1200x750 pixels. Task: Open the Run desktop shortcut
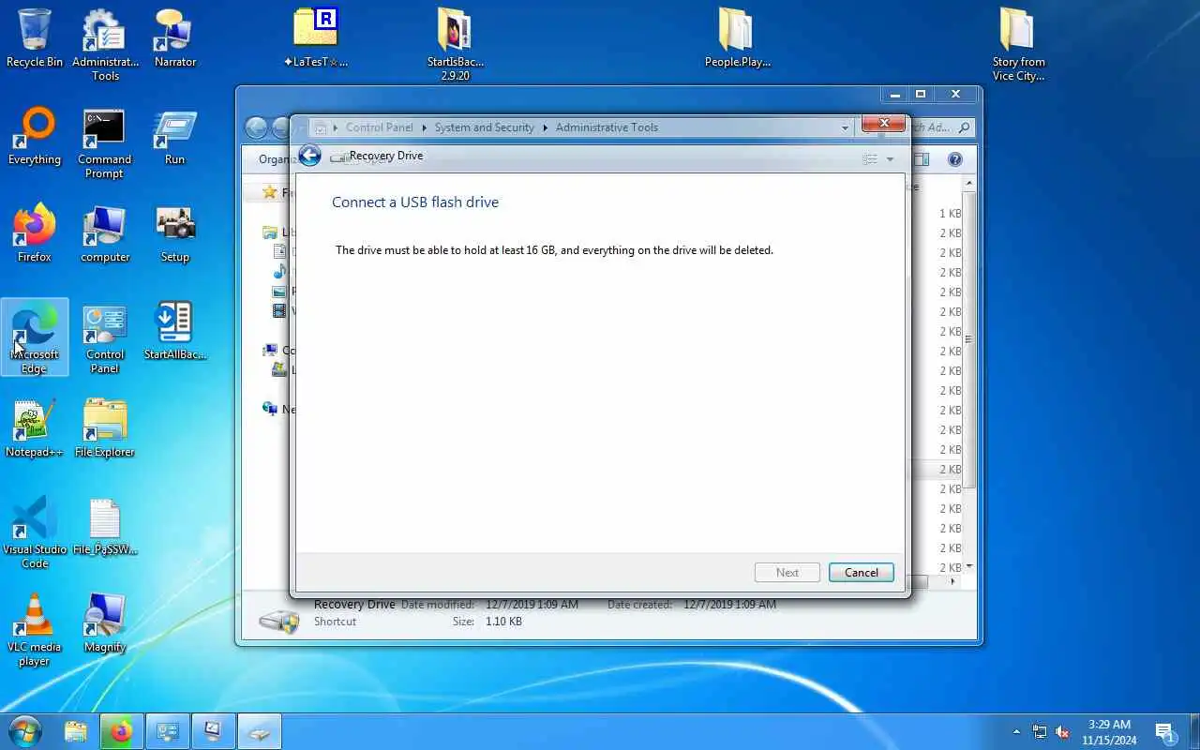(175, 137)
